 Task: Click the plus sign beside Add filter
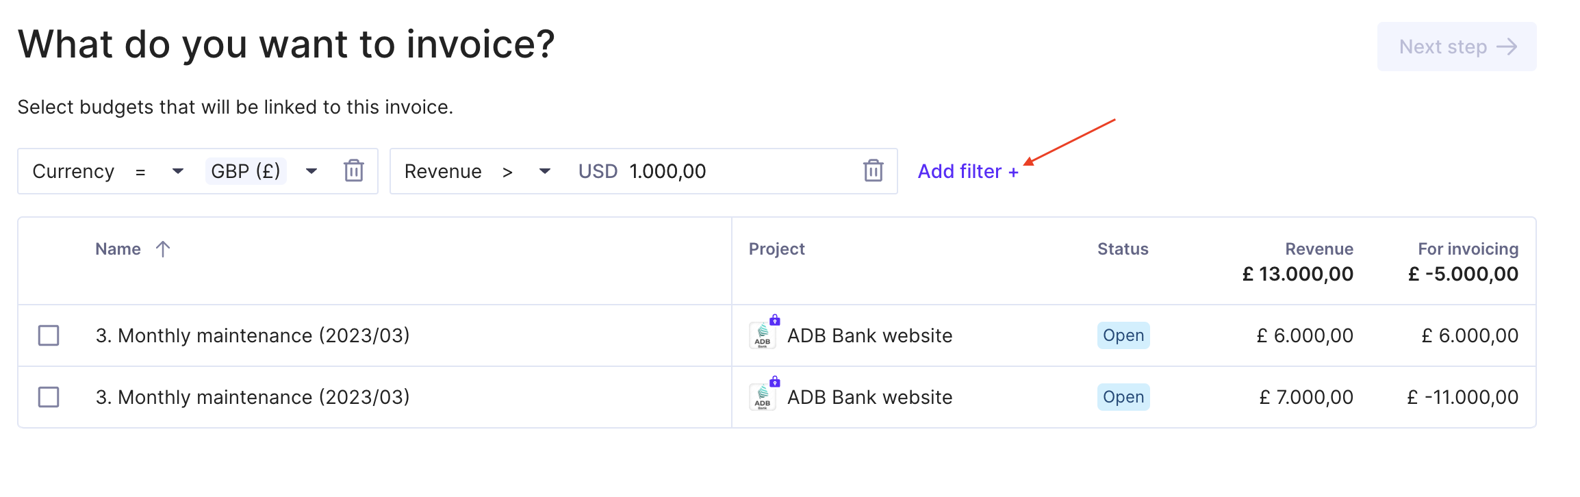(1013, 173)
